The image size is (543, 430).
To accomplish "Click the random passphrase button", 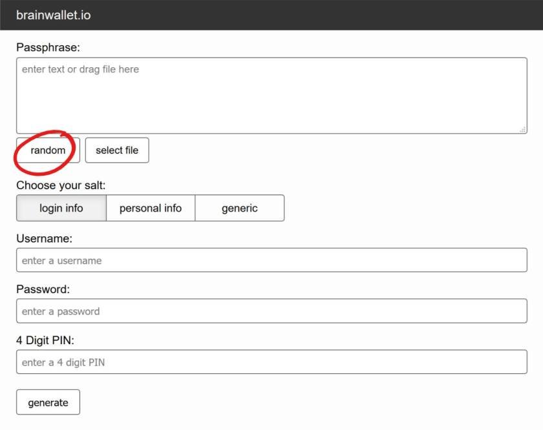I will pos(48,150).
